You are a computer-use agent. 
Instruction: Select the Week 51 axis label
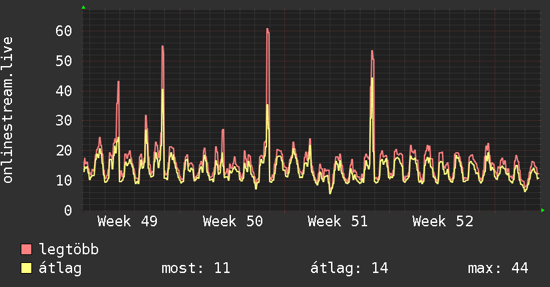coord(338,222)
